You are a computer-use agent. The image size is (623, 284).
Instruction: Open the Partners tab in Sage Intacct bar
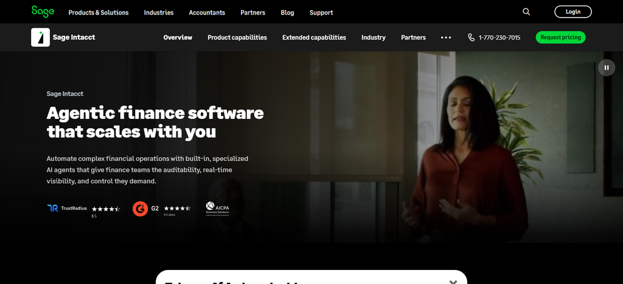click(413, 38)
